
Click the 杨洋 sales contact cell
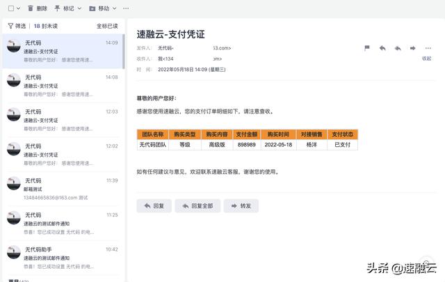point(311,145)
